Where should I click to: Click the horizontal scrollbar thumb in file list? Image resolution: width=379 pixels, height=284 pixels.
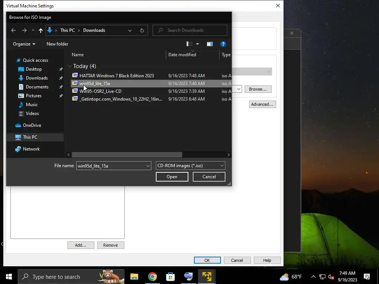point(127,155)
